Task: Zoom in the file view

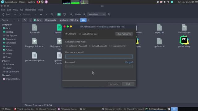Action: (x=84, y=14)
